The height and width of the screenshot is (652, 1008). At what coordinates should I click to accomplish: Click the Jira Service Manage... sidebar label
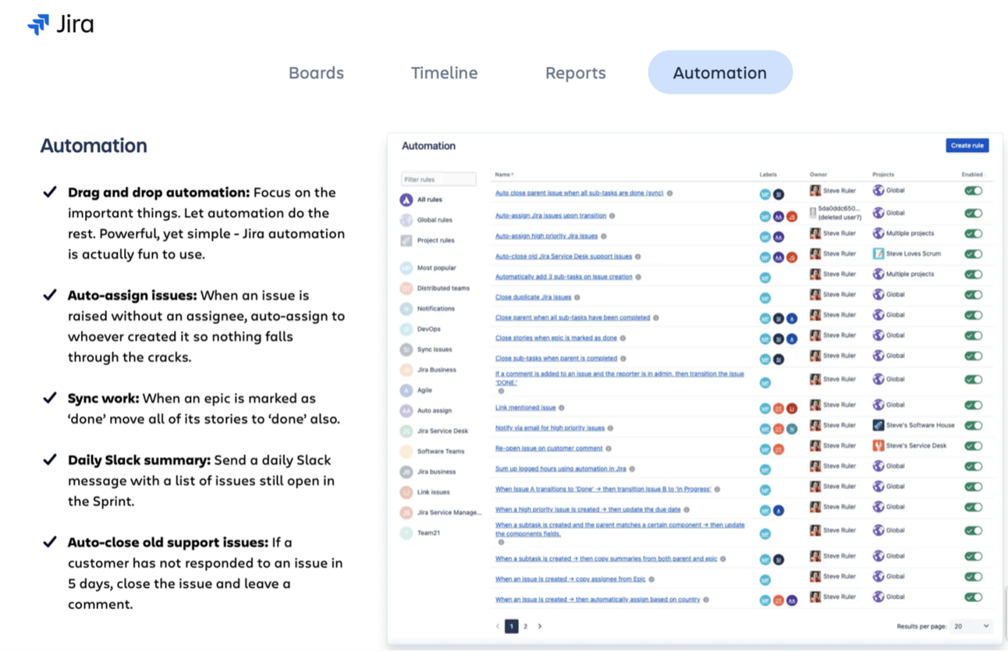[449, 512]
